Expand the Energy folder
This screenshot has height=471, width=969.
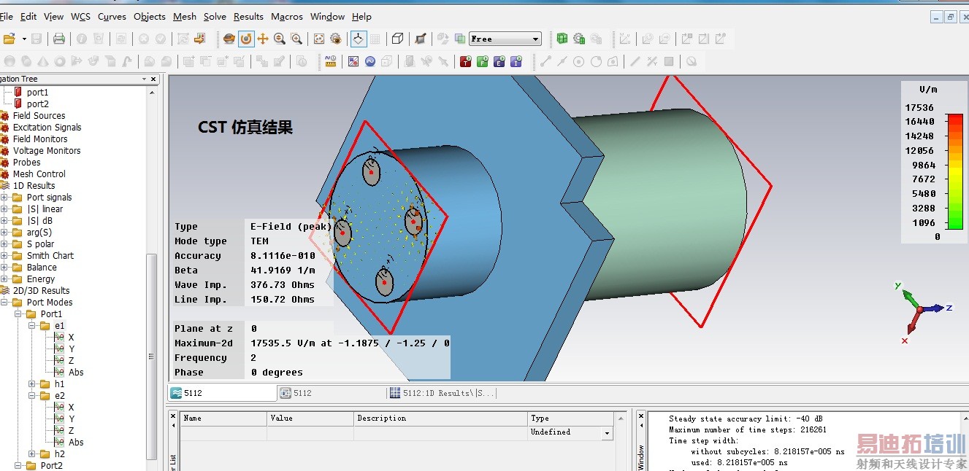click(x=4, y=279)
